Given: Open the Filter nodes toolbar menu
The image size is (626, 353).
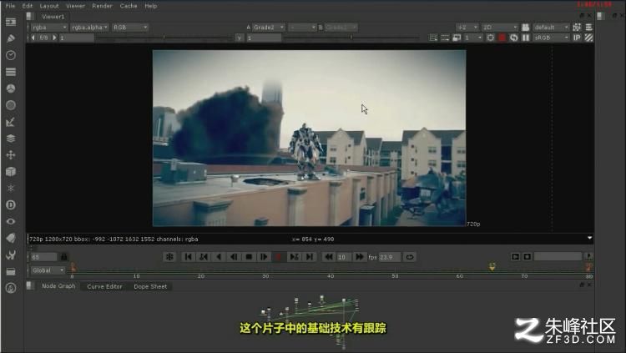Looking at the screenshot, I should [x=11, y=105].
